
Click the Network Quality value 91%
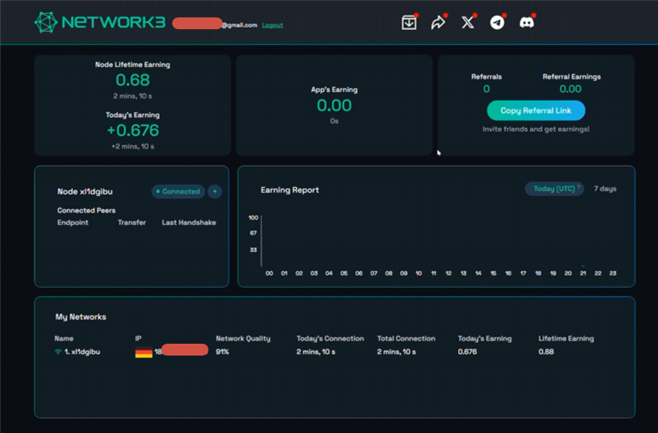(223, 352)
